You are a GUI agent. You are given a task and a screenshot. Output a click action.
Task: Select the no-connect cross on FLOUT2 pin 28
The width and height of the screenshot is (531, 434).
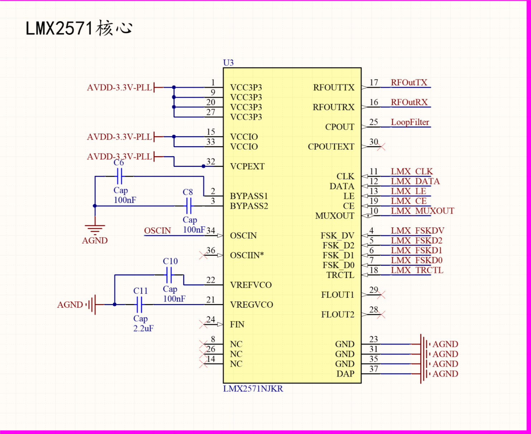point(381,314)
